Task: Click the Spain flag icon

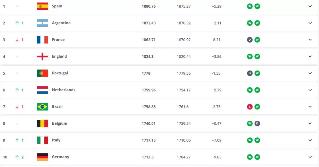Action: tap(42, 6)
